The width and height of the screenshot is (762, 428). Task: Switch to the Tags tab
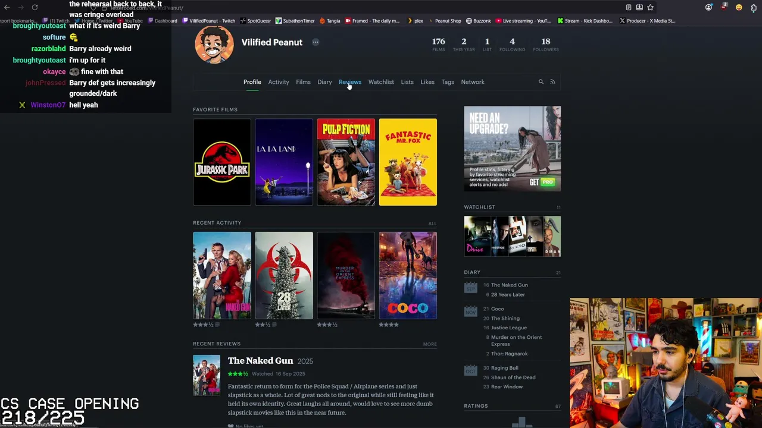coord(448,82)
